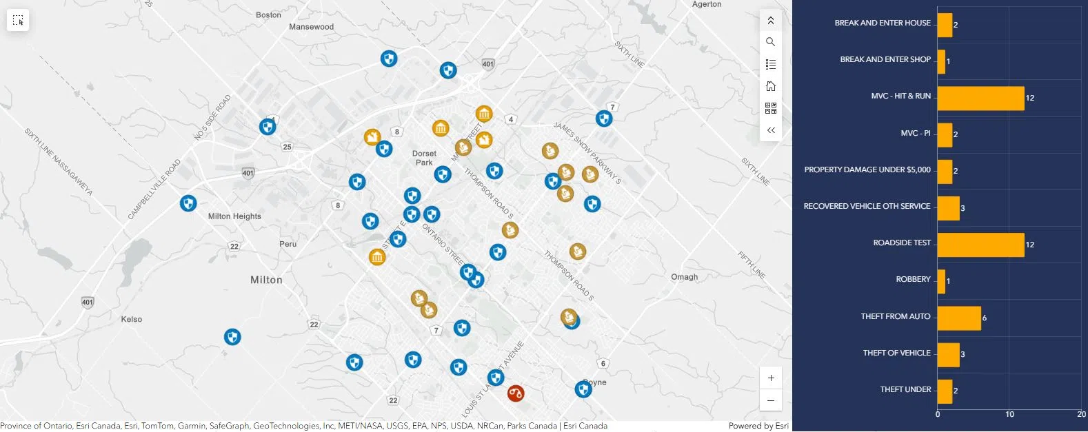
Task: Activate the rectangle select tool on map
Action: tap(19, 21)
